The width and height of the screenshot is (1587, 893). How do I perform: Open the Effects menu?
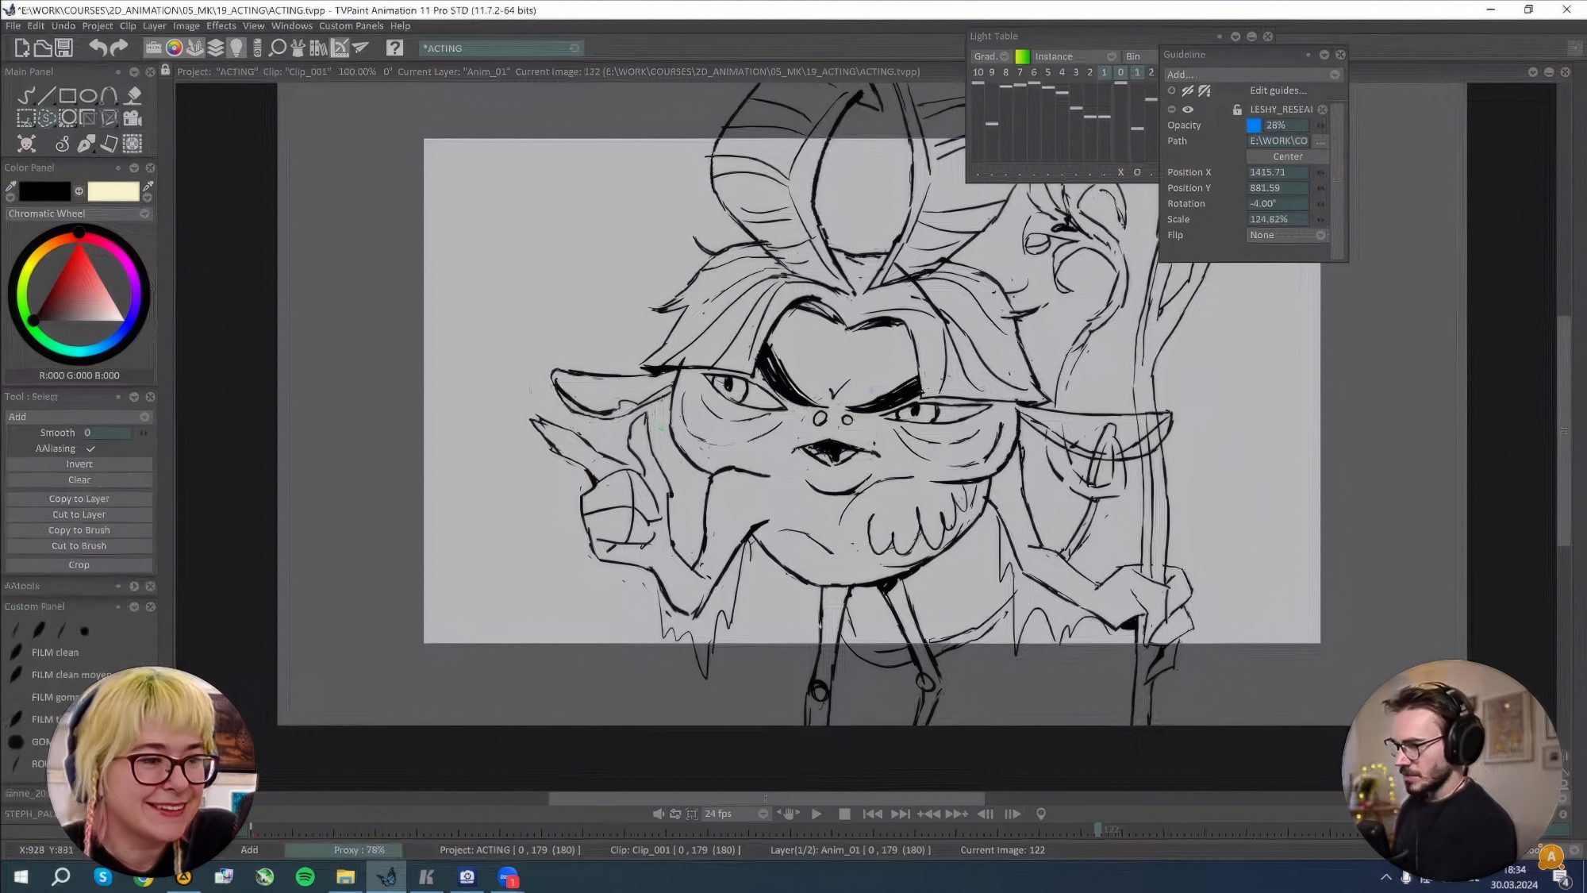tap(221, 25)
